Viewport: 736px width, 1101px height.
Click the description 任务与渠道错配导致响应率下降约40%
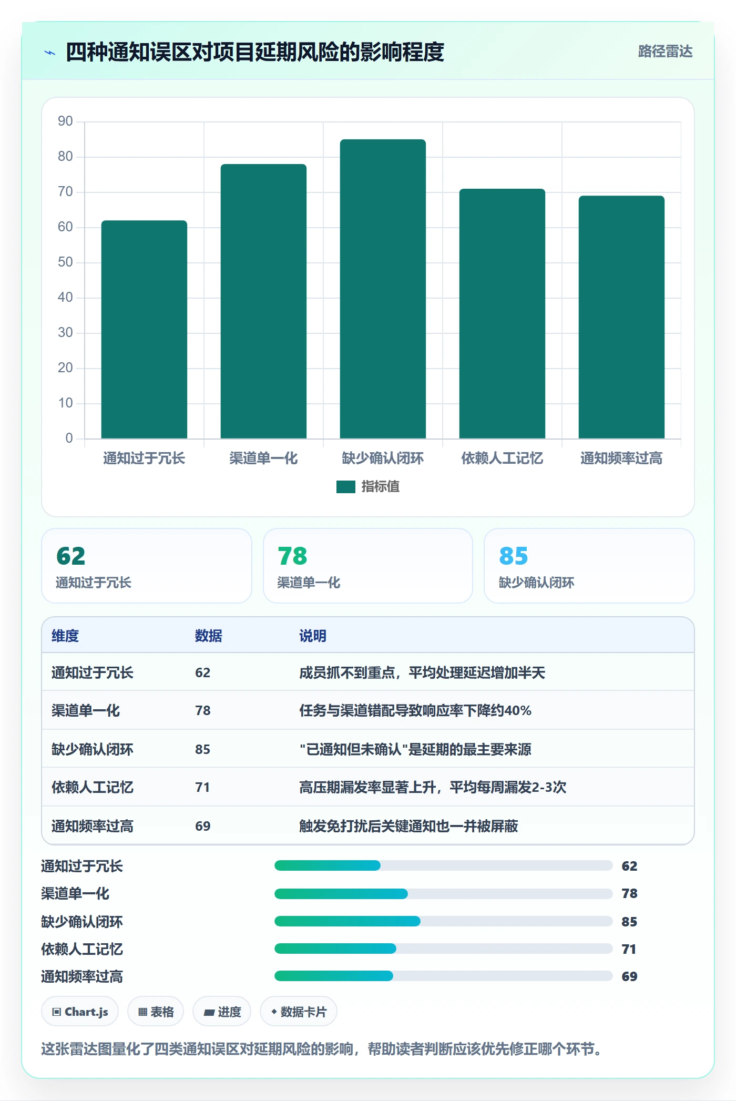415,711
